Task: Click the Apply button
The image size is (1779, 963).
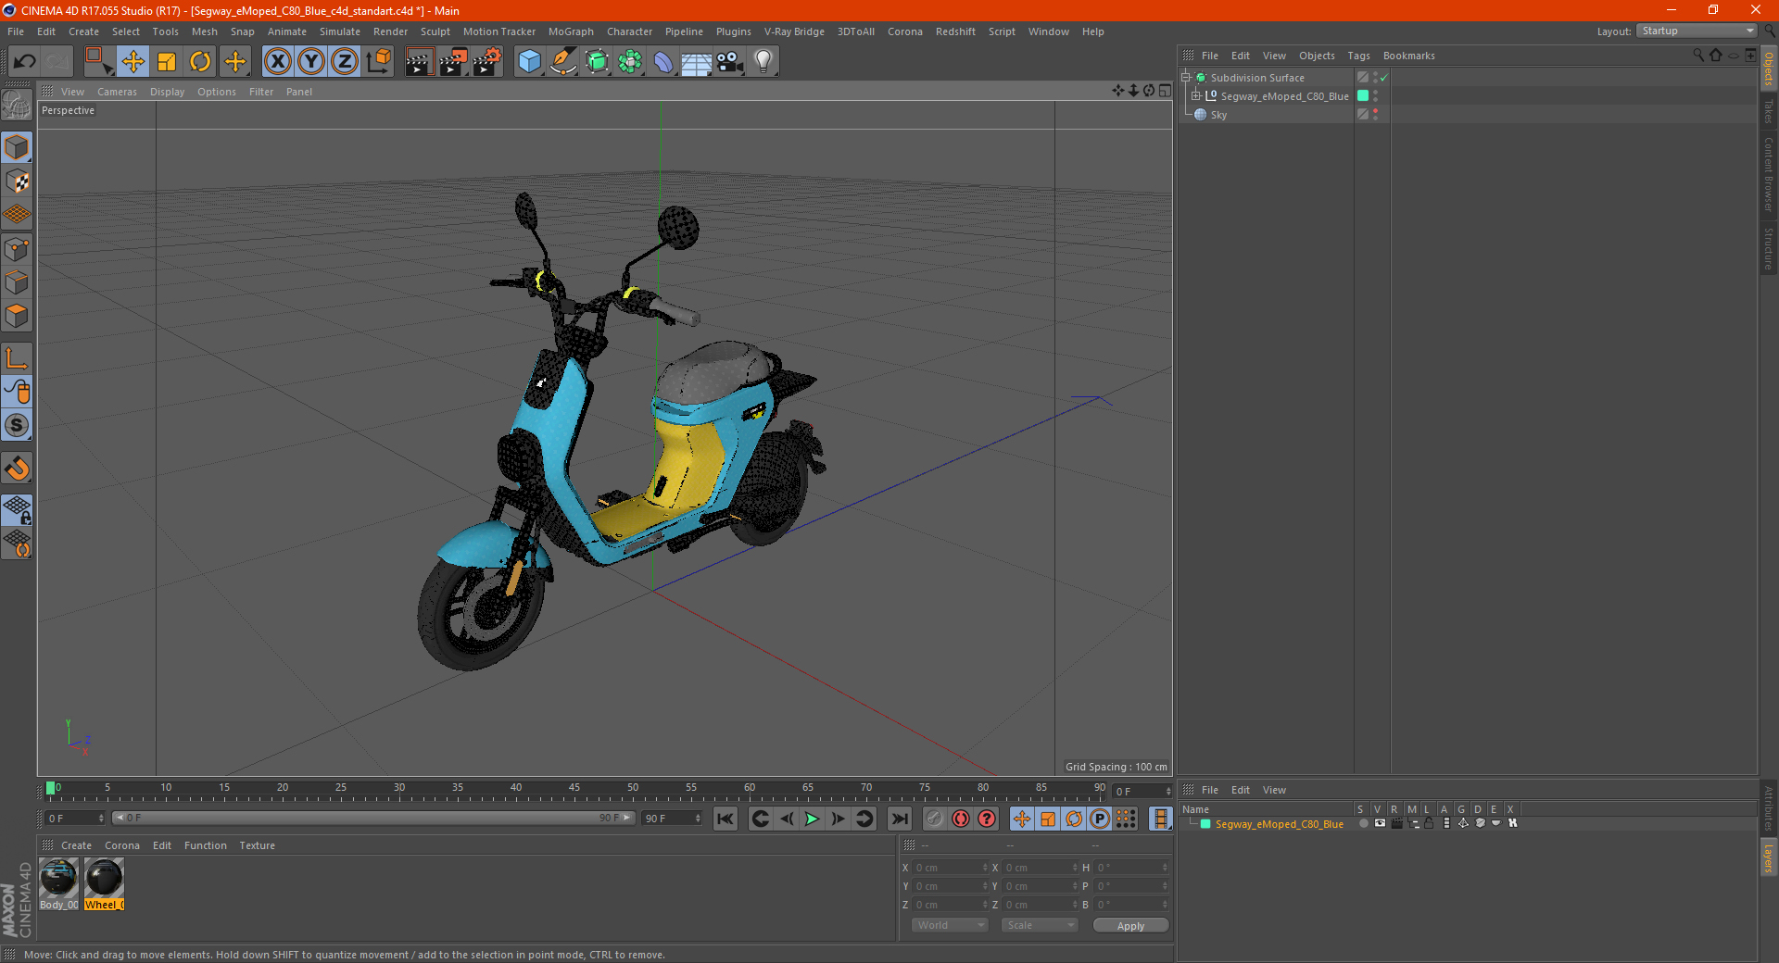Action: [1130, 926]
